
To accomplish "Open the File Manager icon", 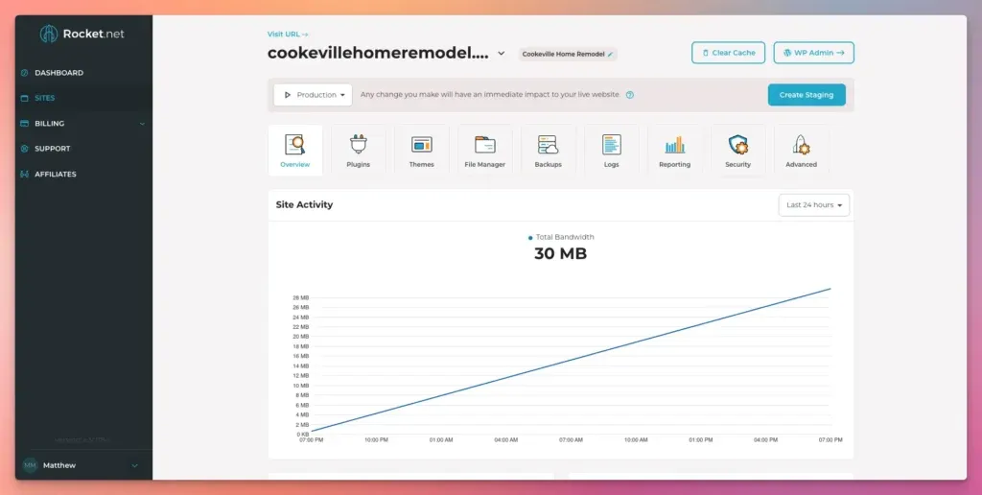I will pos(484,151).
